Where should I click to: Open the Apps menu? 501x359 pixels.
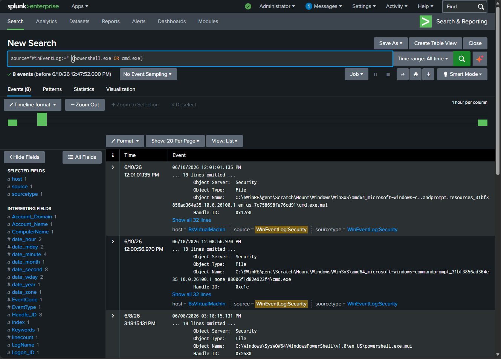tap(80, 6)
